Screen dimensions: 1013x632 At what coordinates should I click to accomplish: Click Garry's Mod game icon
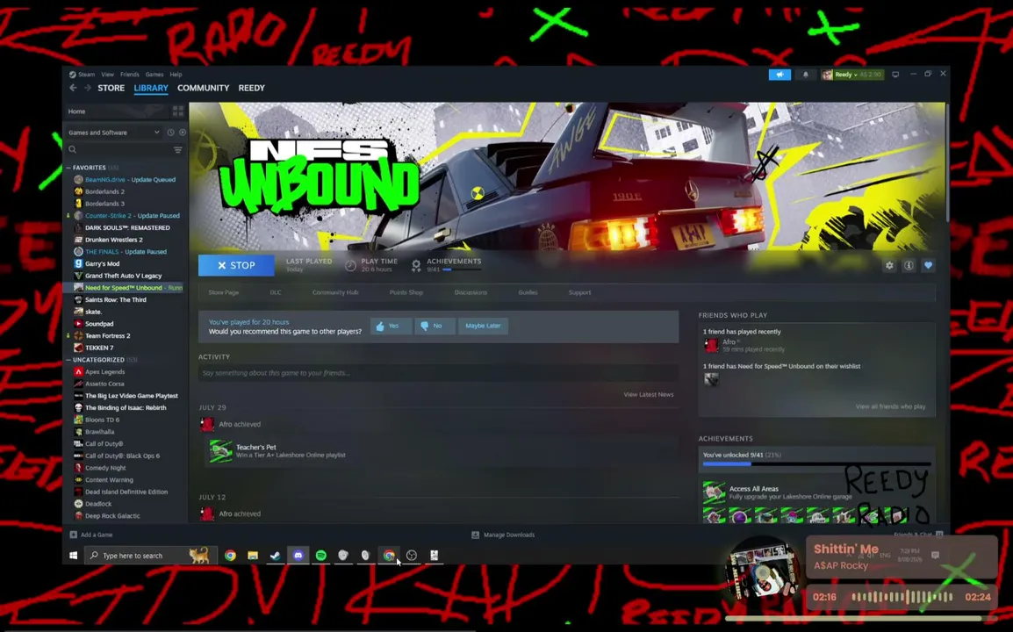pos(78,263)
